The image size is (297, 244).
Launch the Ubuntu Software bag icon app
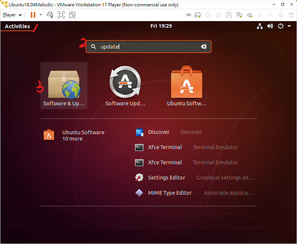point(187,86)
